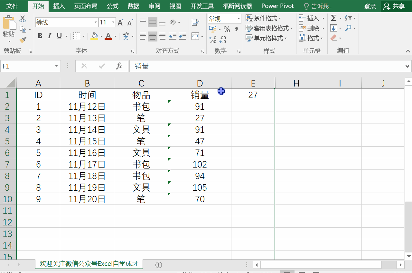This screenshot has height=273, width=412.
Task: Toggle italic formatting
Action: click(50, 36)
